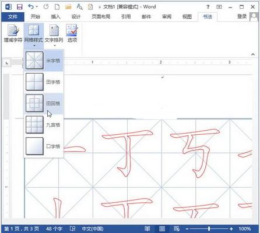Open the undo history dropdown arrow
The height and width of the screenshot is (233, 260).
37,7
